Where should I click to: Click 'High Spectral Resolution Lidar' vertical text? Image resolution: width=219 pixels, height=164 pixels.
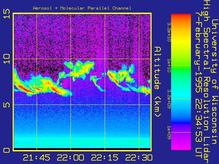tap(207, 82)
